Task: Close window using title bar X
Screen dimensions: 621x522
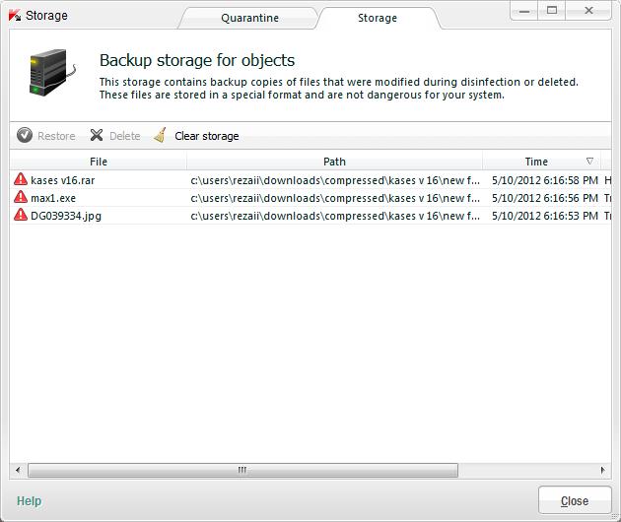Action: pyautogui.click(x=588, y=11)
